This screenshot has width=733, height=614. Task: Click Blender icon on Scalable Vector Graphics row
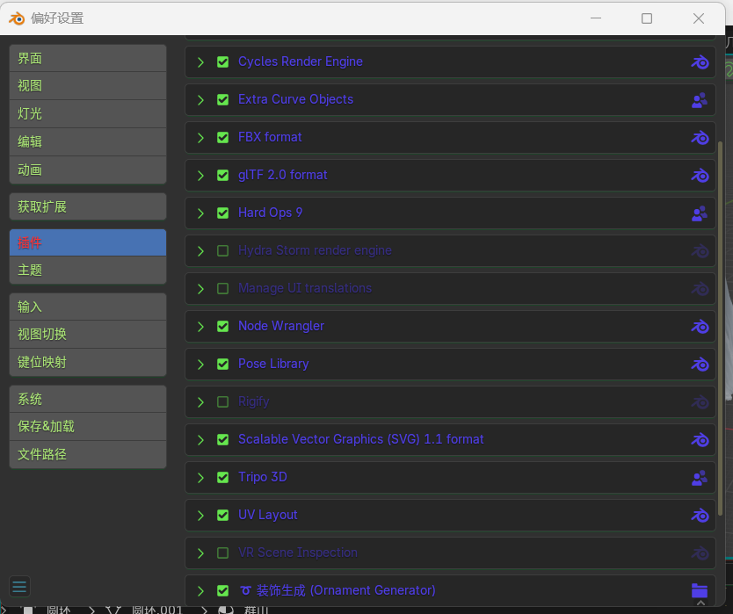pyautogui.click(x=700, y=440)
